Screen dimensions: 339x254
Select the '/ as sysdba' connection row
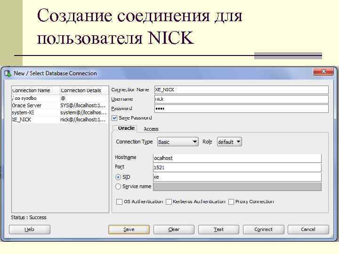coord(60,98)
